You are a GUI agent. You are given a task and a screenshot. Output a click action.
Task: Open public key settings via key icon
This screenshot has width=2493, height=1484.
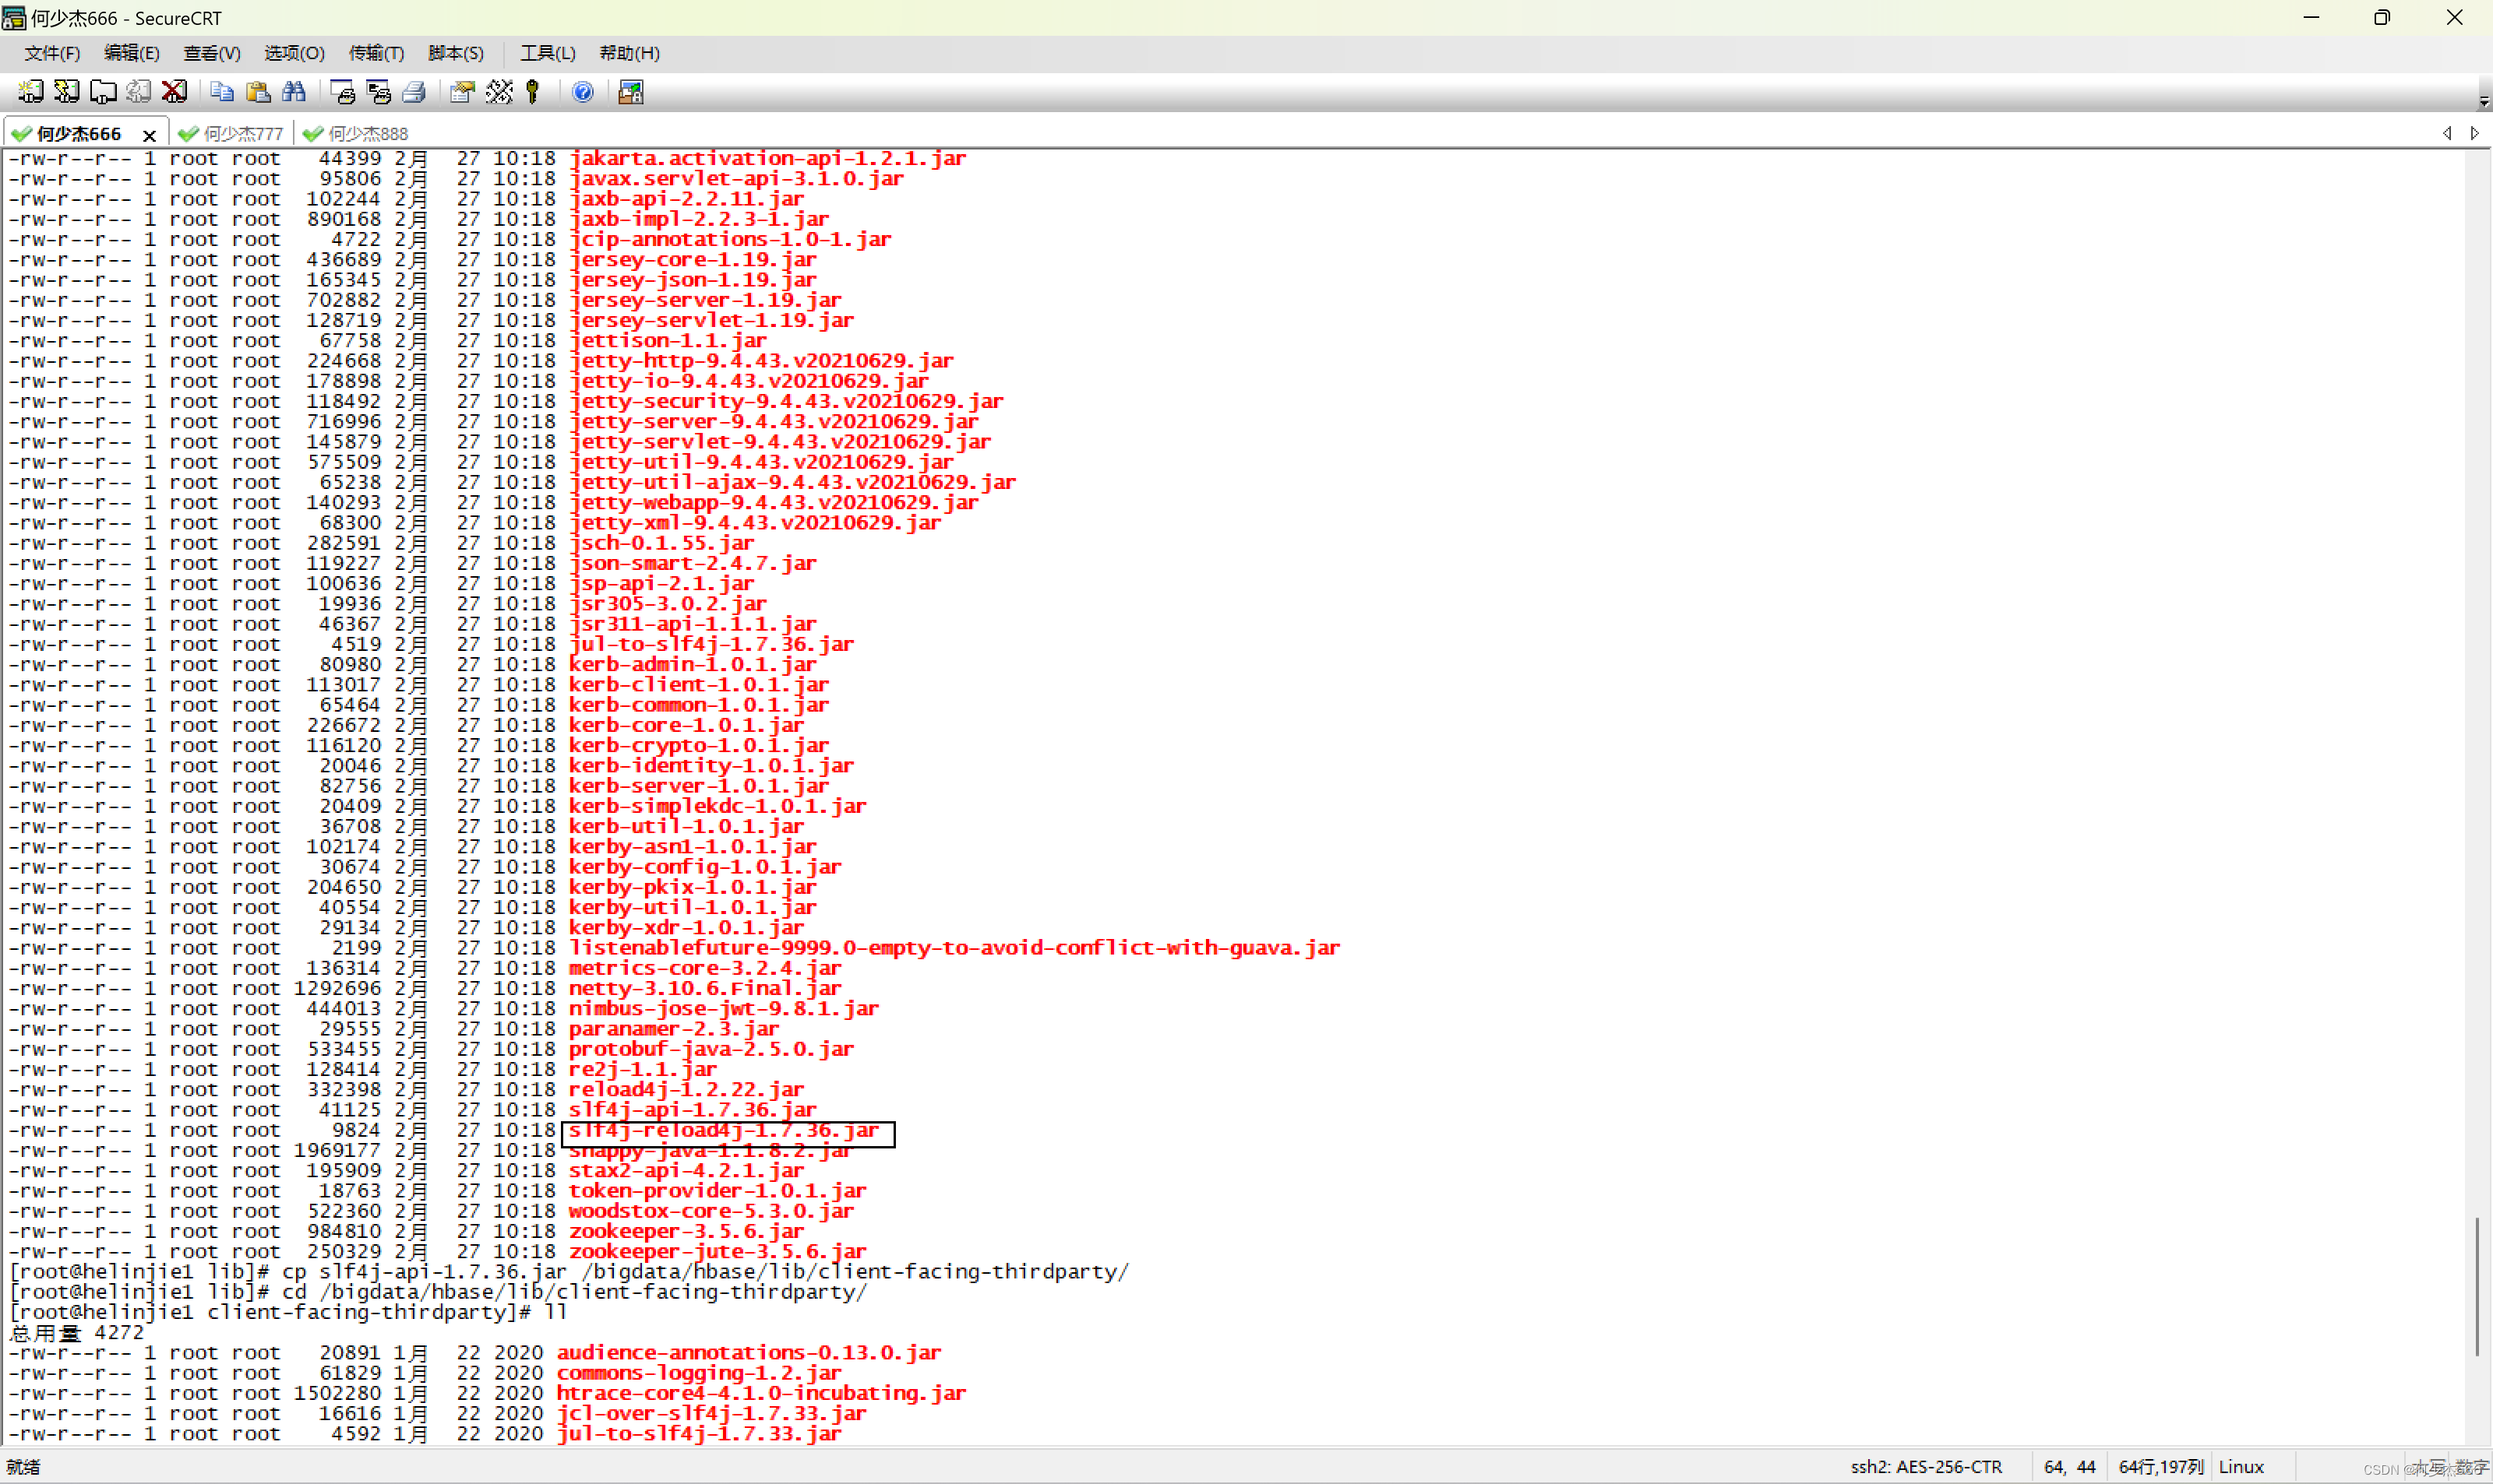pos(533,92)
